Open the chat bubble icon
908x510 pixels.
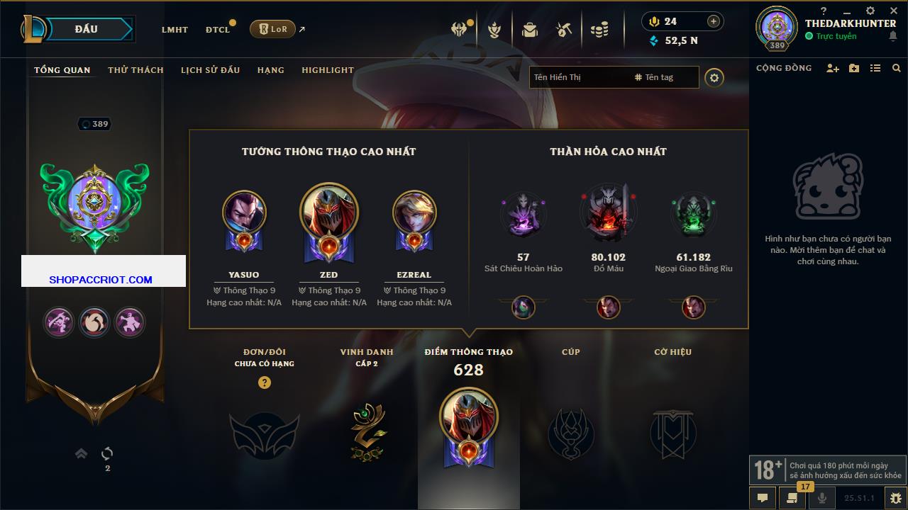tap(763, 498)
